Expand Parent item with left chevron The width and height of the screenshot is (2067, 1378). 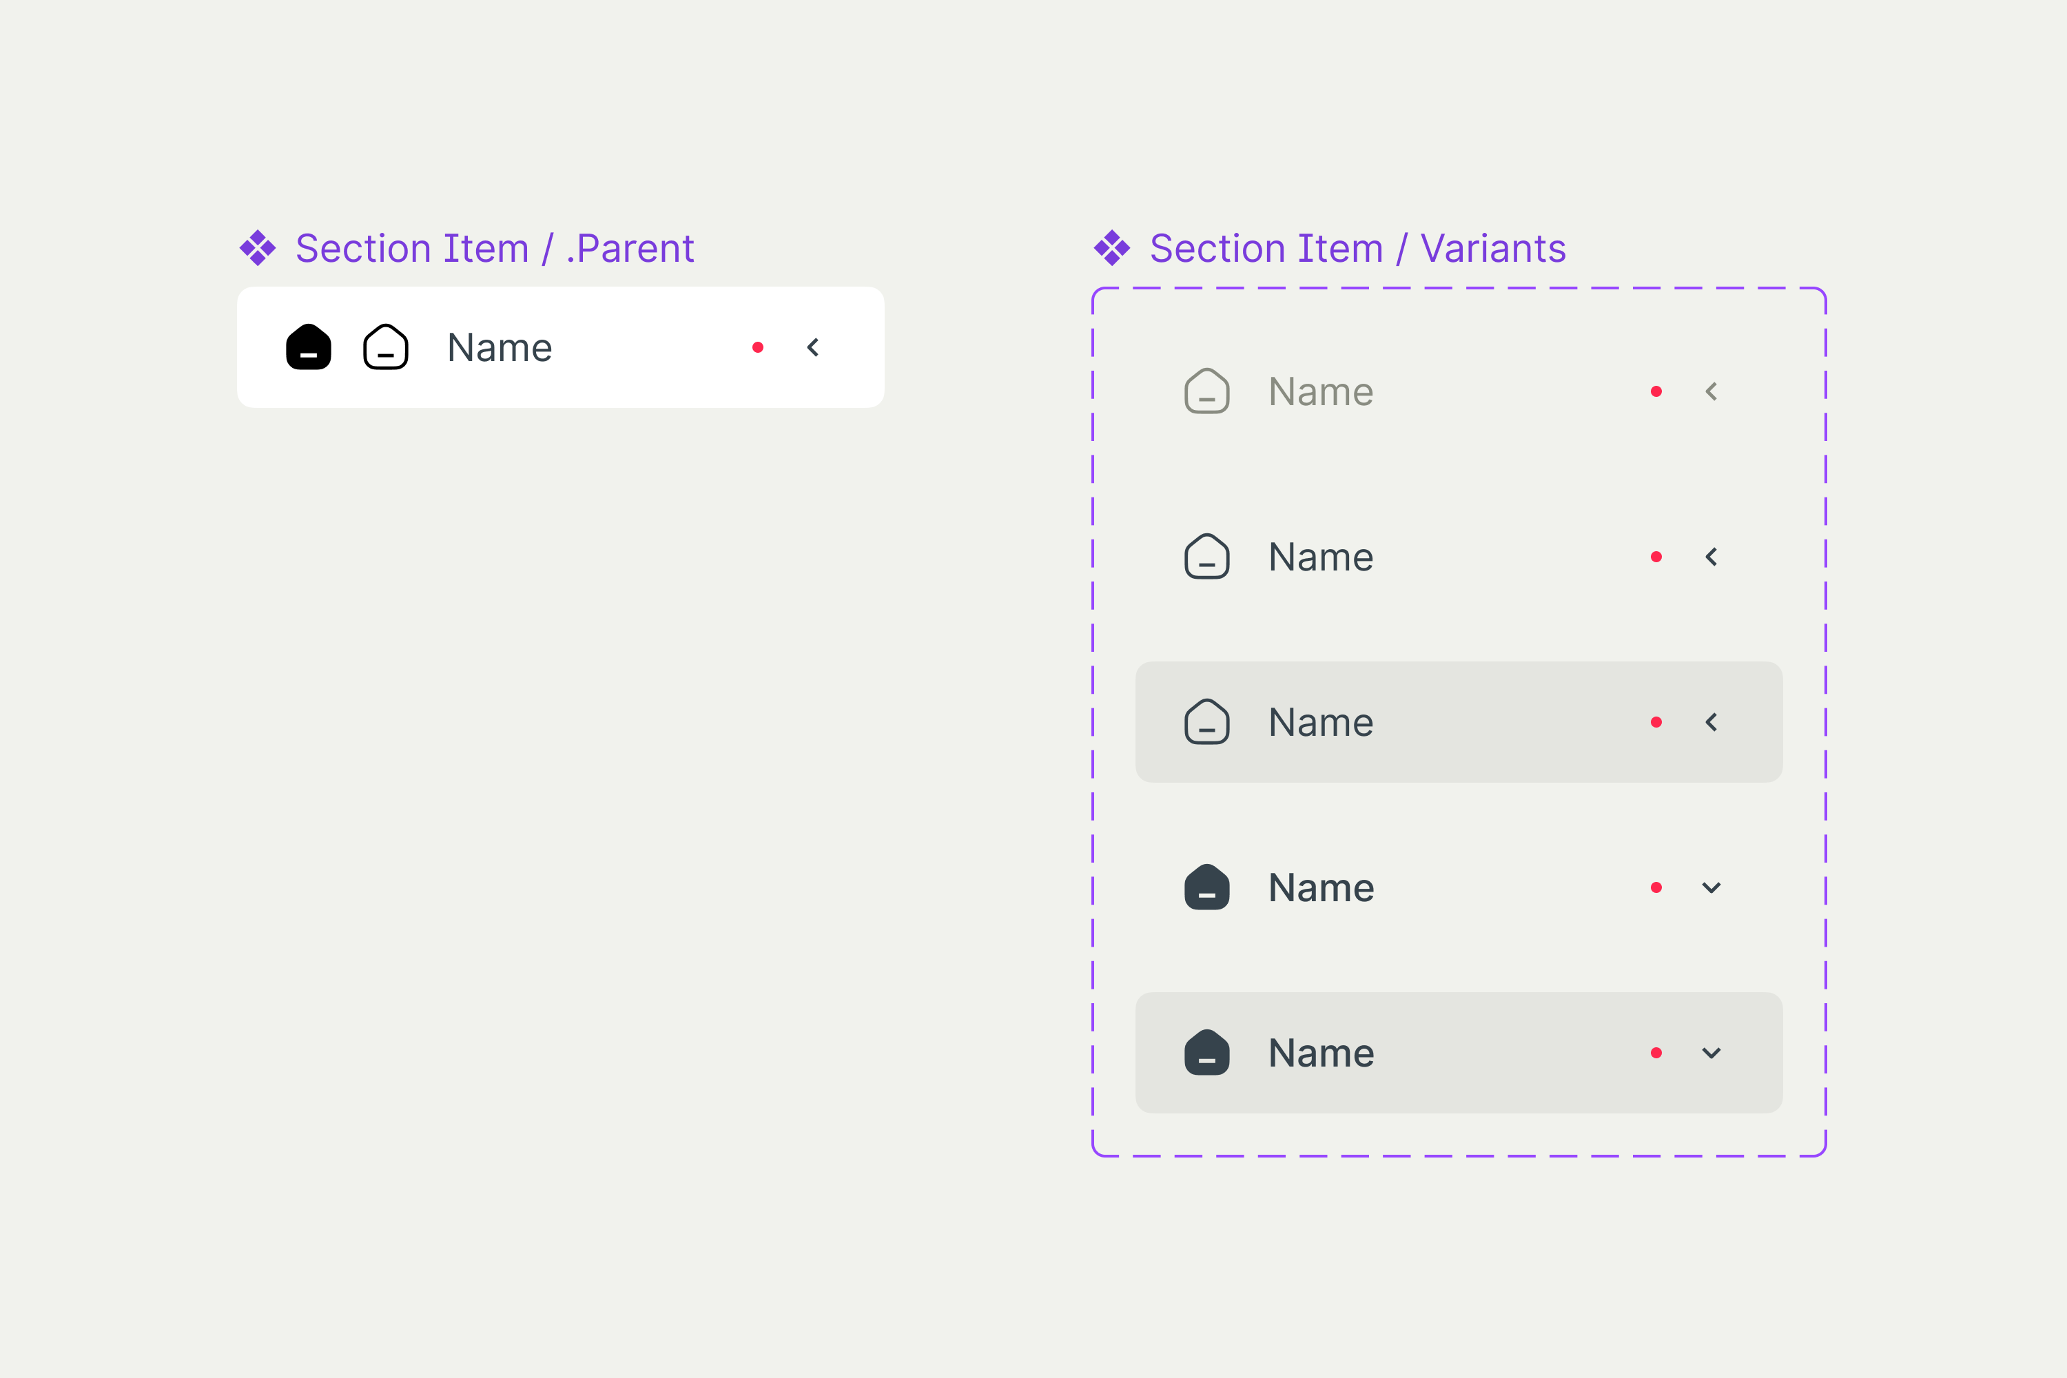[813, 347]
